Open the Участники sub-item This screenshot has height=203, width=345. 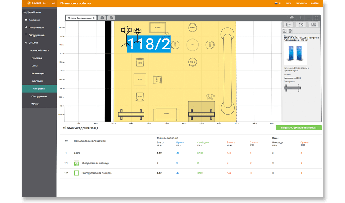pyautogui.click(x=37, y=81)
